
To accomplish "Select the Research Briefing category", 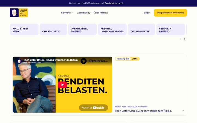I will pos(170,29).
